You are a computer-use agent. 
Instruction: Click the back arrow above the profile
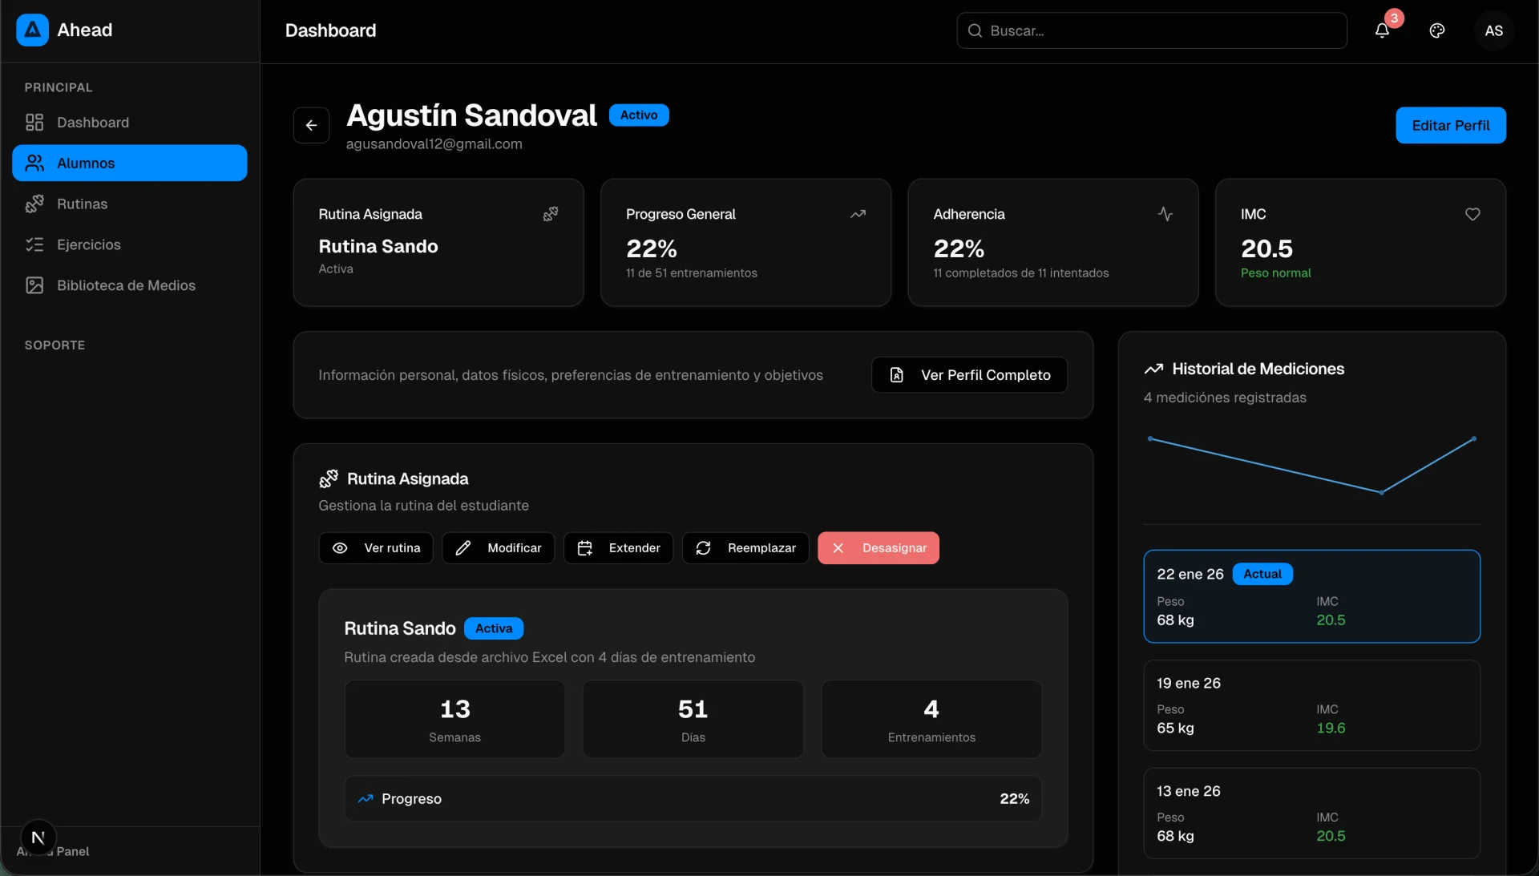(311, 125)
